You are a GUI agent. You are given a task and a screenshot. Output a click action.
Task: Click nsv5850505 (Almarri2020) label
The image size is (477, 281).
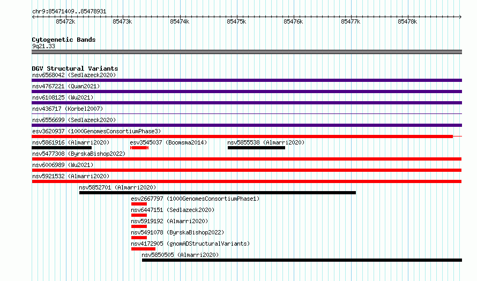[x=180, y=255]
